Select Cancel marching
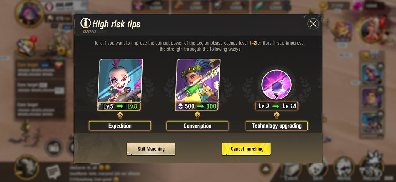 246,149
